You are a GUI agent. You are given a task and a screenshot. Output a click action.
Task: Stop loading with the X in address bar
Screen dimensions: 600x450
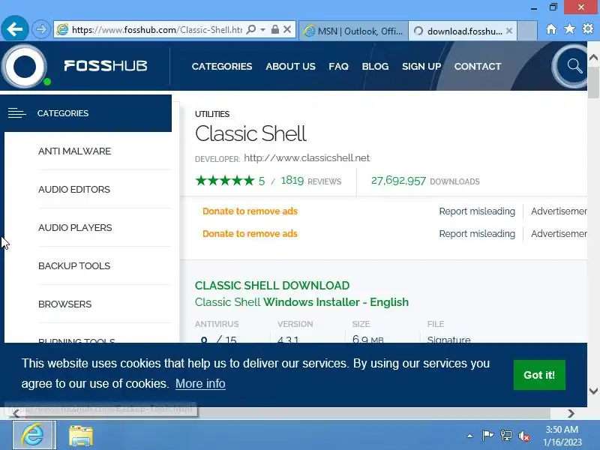[x=287, y=29]
